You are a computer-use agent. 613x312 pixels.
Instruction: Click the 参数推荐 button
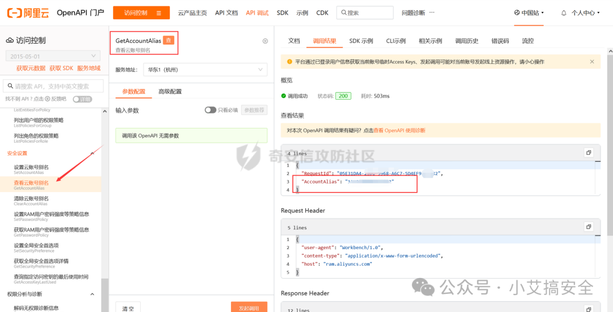point(254,110)
